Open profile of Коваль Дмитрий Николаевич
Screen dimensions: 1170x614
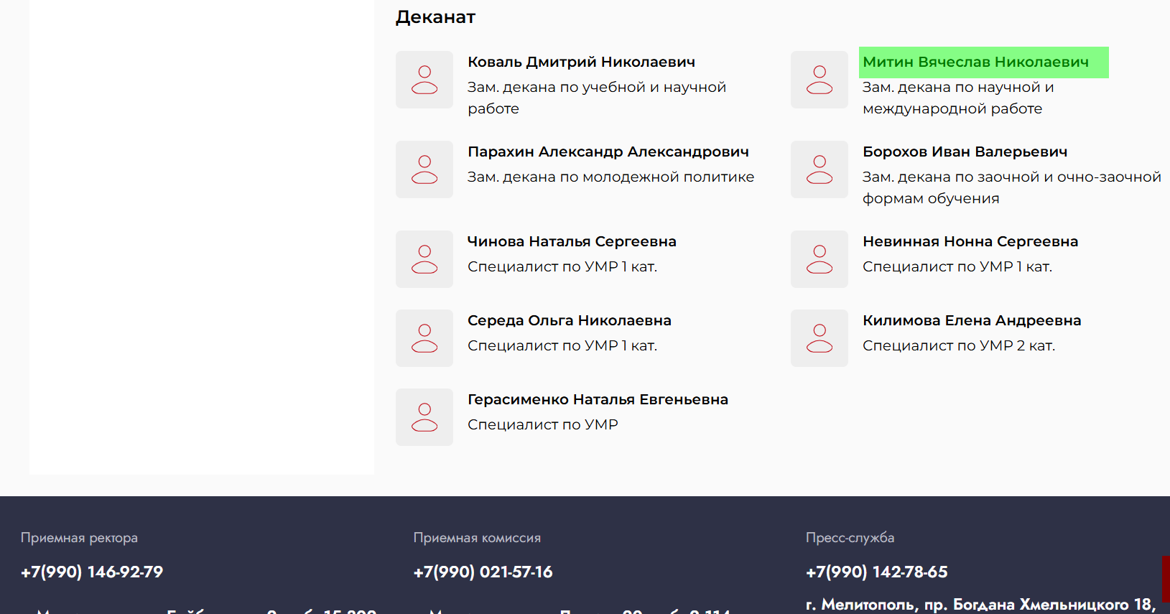[581, 62]
